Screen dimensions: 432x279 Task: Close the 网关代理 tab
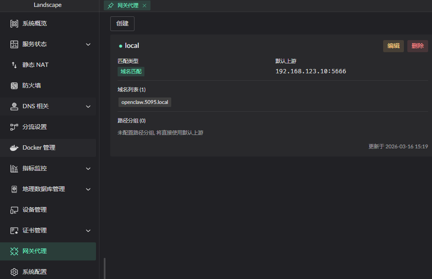(144, 6)
